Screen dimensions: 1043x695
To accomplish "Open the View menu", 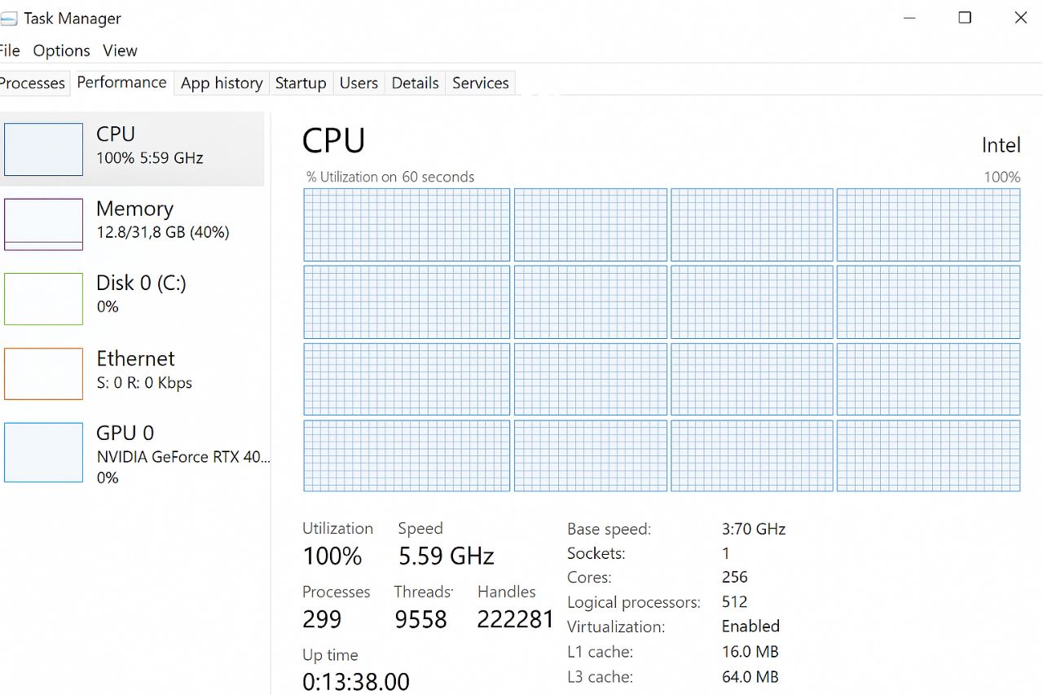I will (120, 51).
